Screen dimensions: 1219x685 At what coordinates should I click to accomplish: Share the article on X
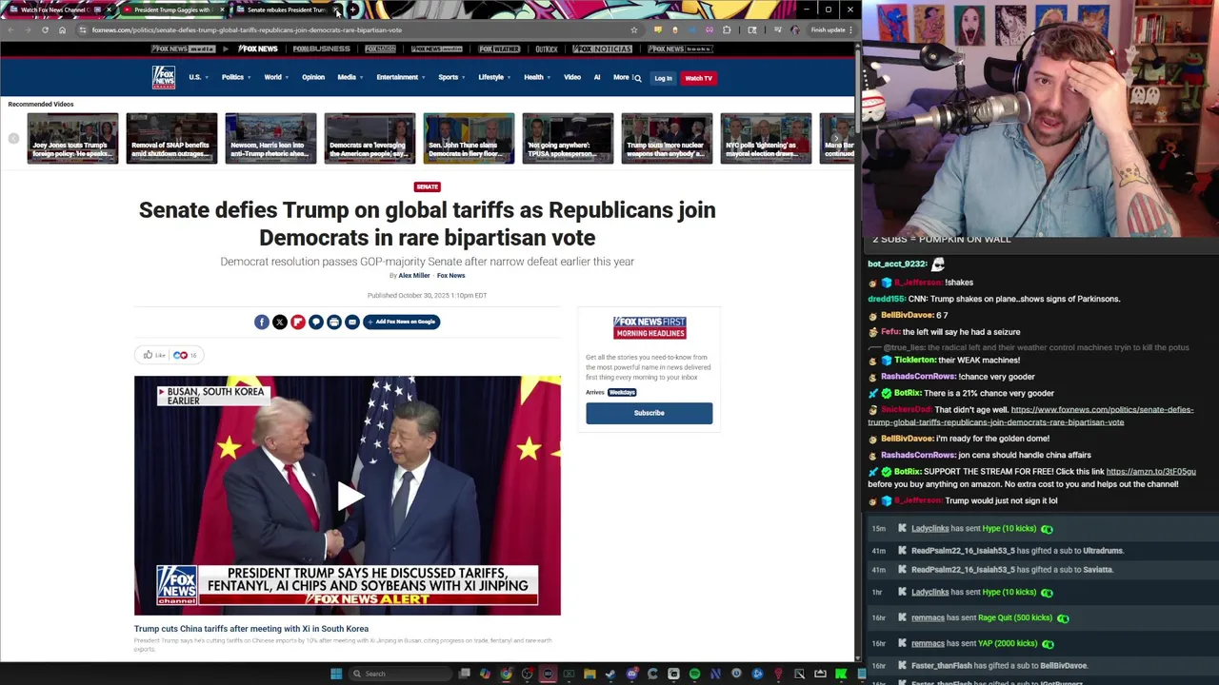click(x=280, y=322)
